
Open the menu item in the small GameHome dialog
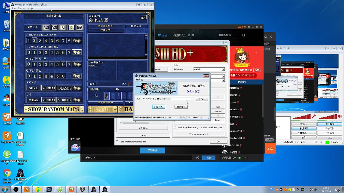(139, 80)
